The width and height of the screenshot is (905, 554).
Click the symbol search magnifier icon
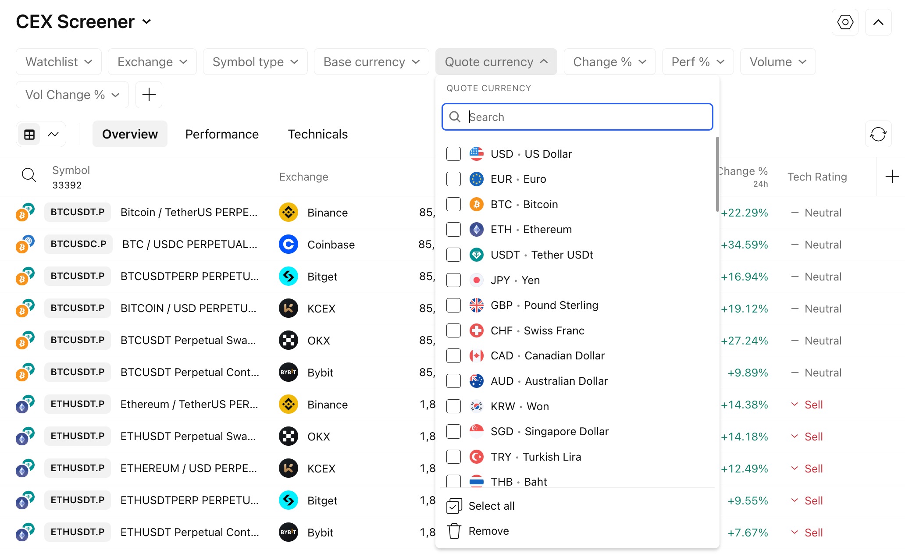(29, 175)
